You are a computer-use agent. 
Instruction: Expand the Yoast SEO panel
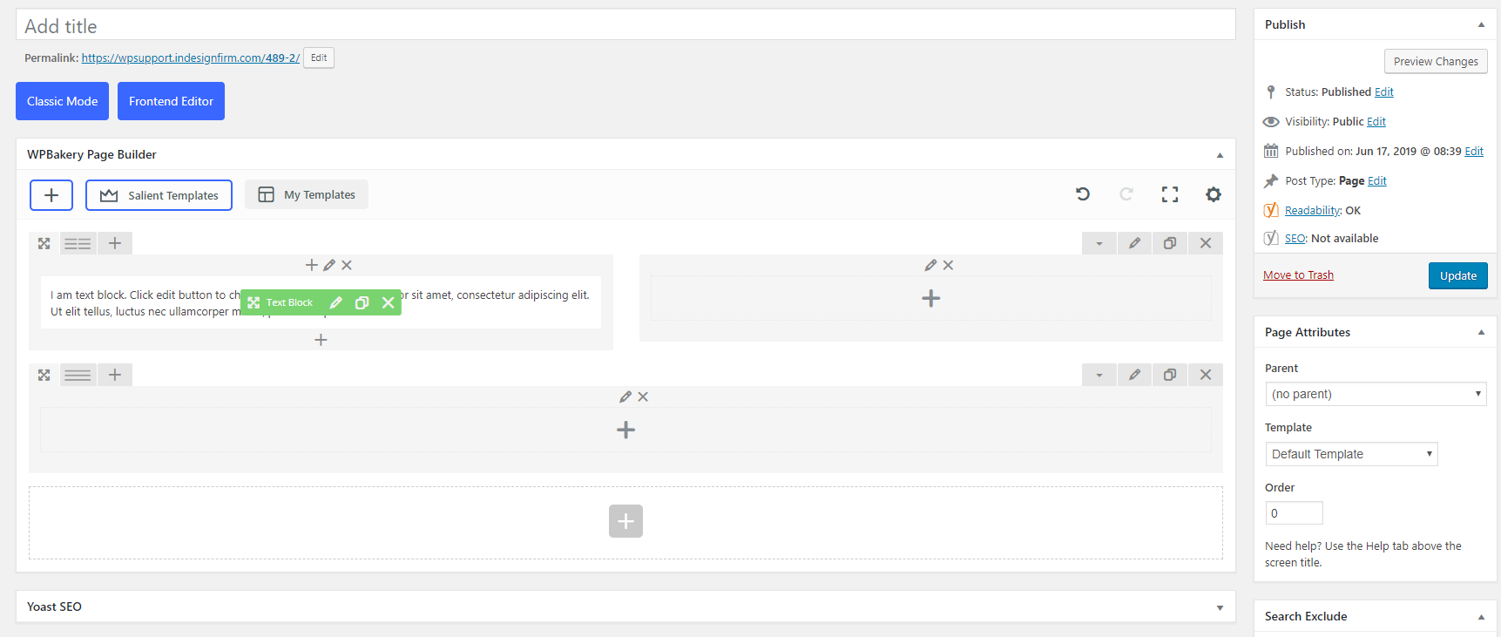(x=1220, y=607)
